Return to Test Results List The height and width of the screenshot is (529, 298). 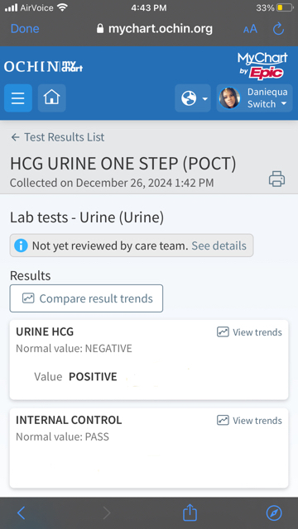[58, 137]
